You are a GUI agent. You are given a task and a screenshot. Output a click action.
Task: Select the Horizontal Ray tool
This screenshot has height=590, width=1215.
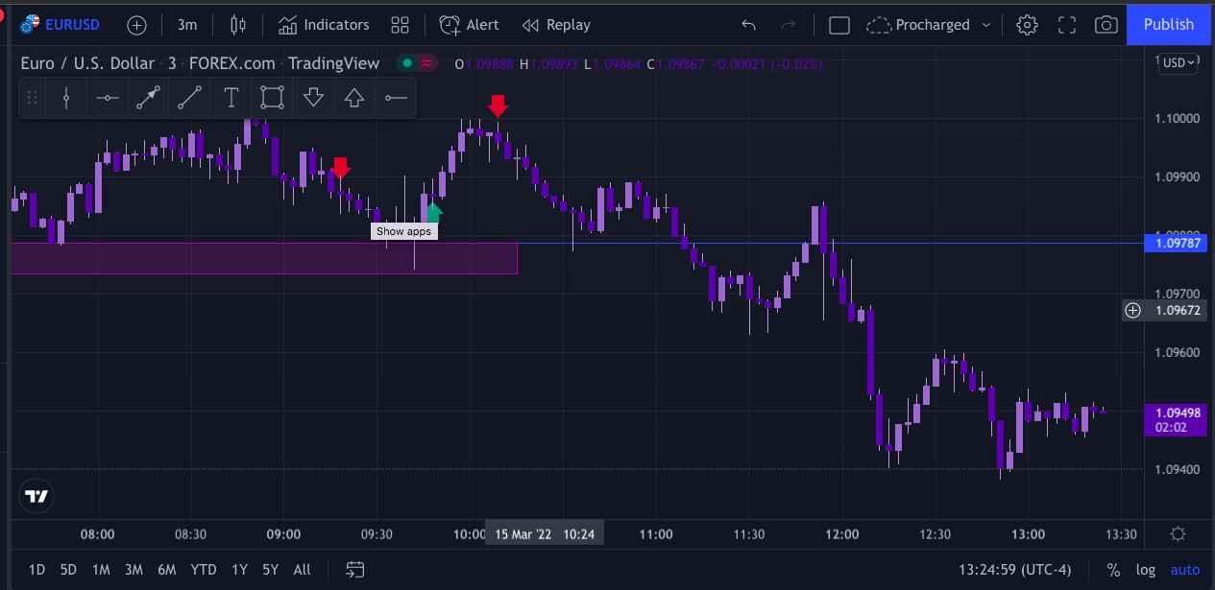[395, 97]
